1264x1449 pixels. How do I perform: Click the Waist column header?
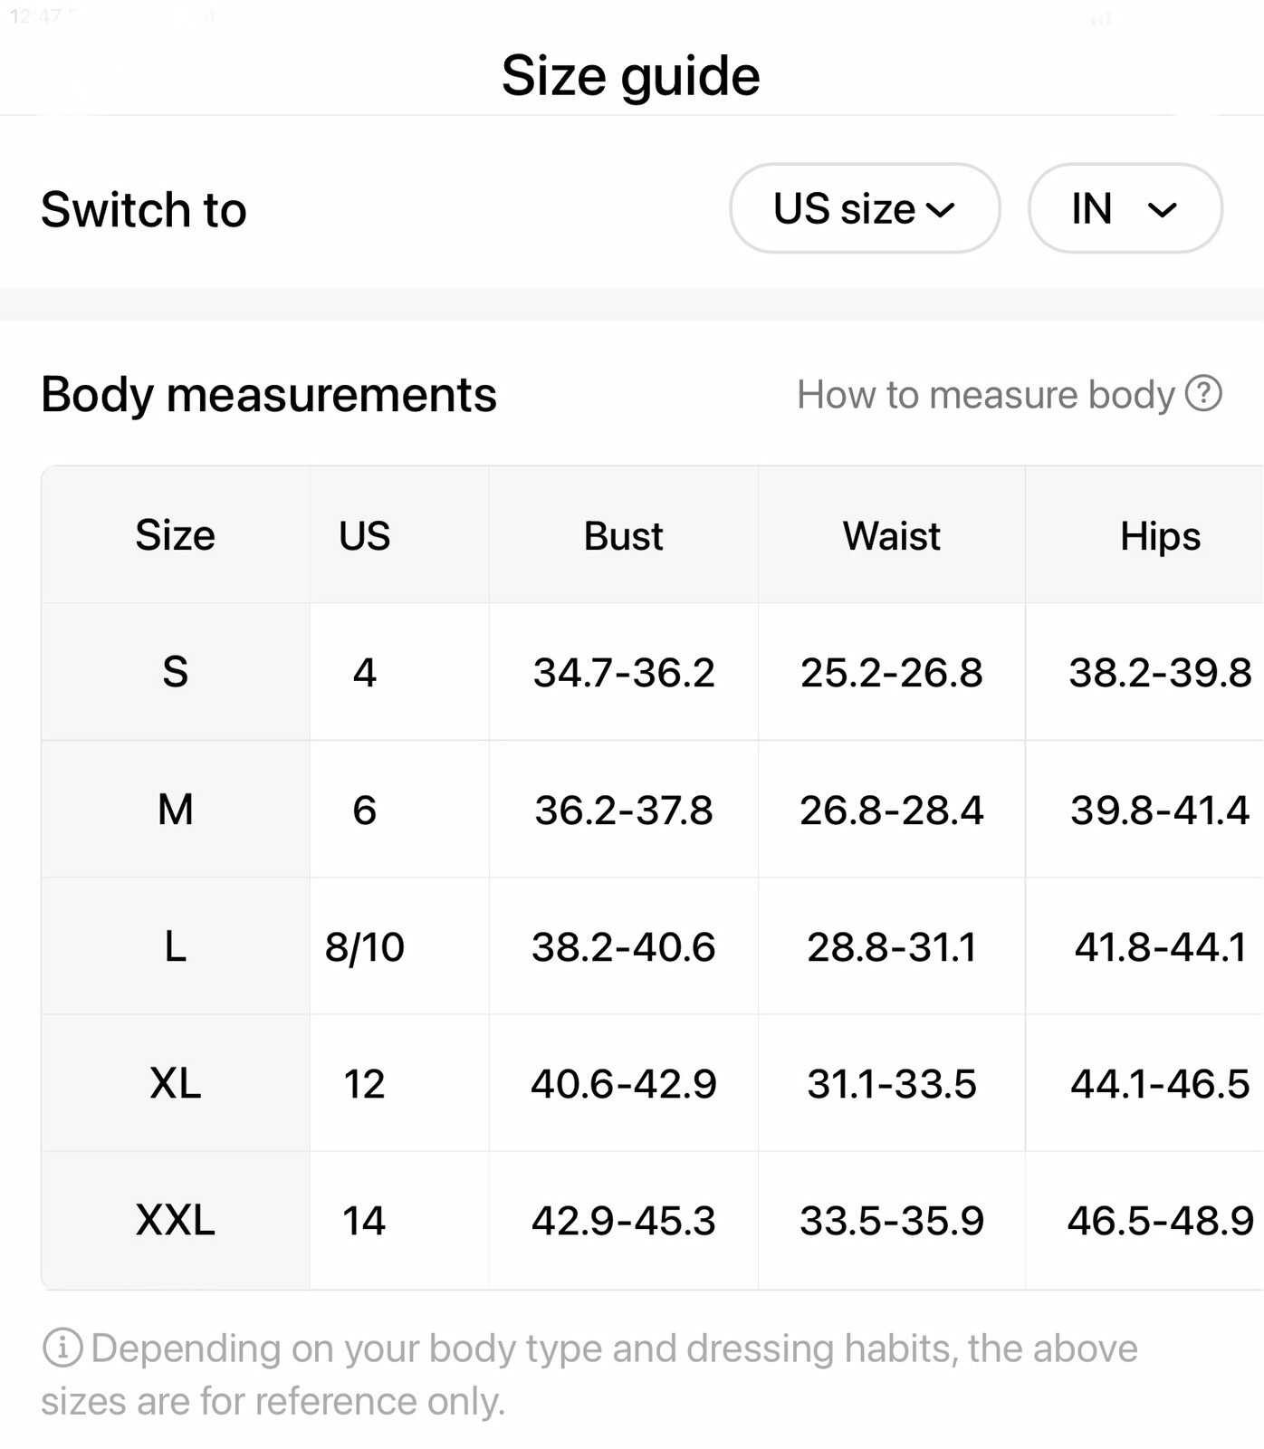tap(892, 536)
